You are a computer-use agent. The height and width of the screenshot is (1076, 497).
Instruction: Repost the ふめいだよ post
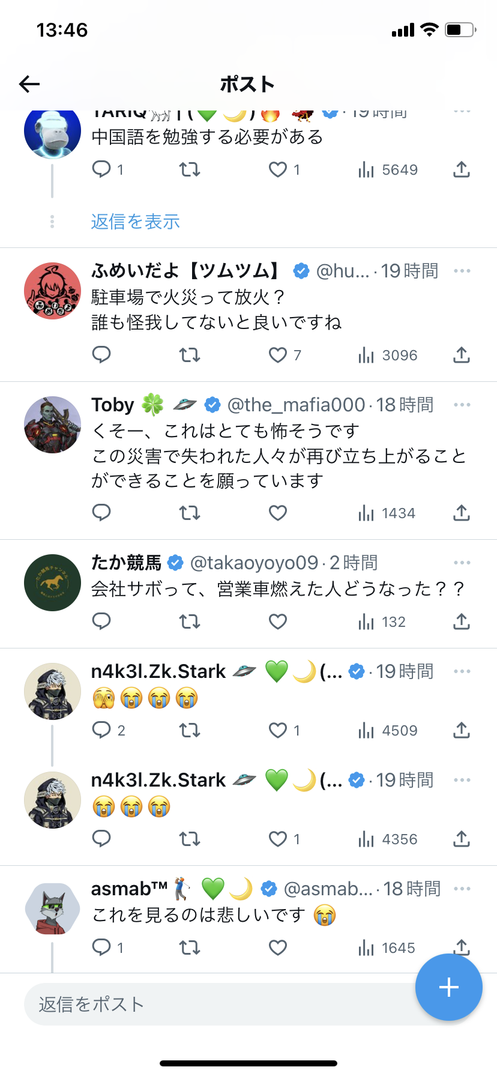click(190, 355)
